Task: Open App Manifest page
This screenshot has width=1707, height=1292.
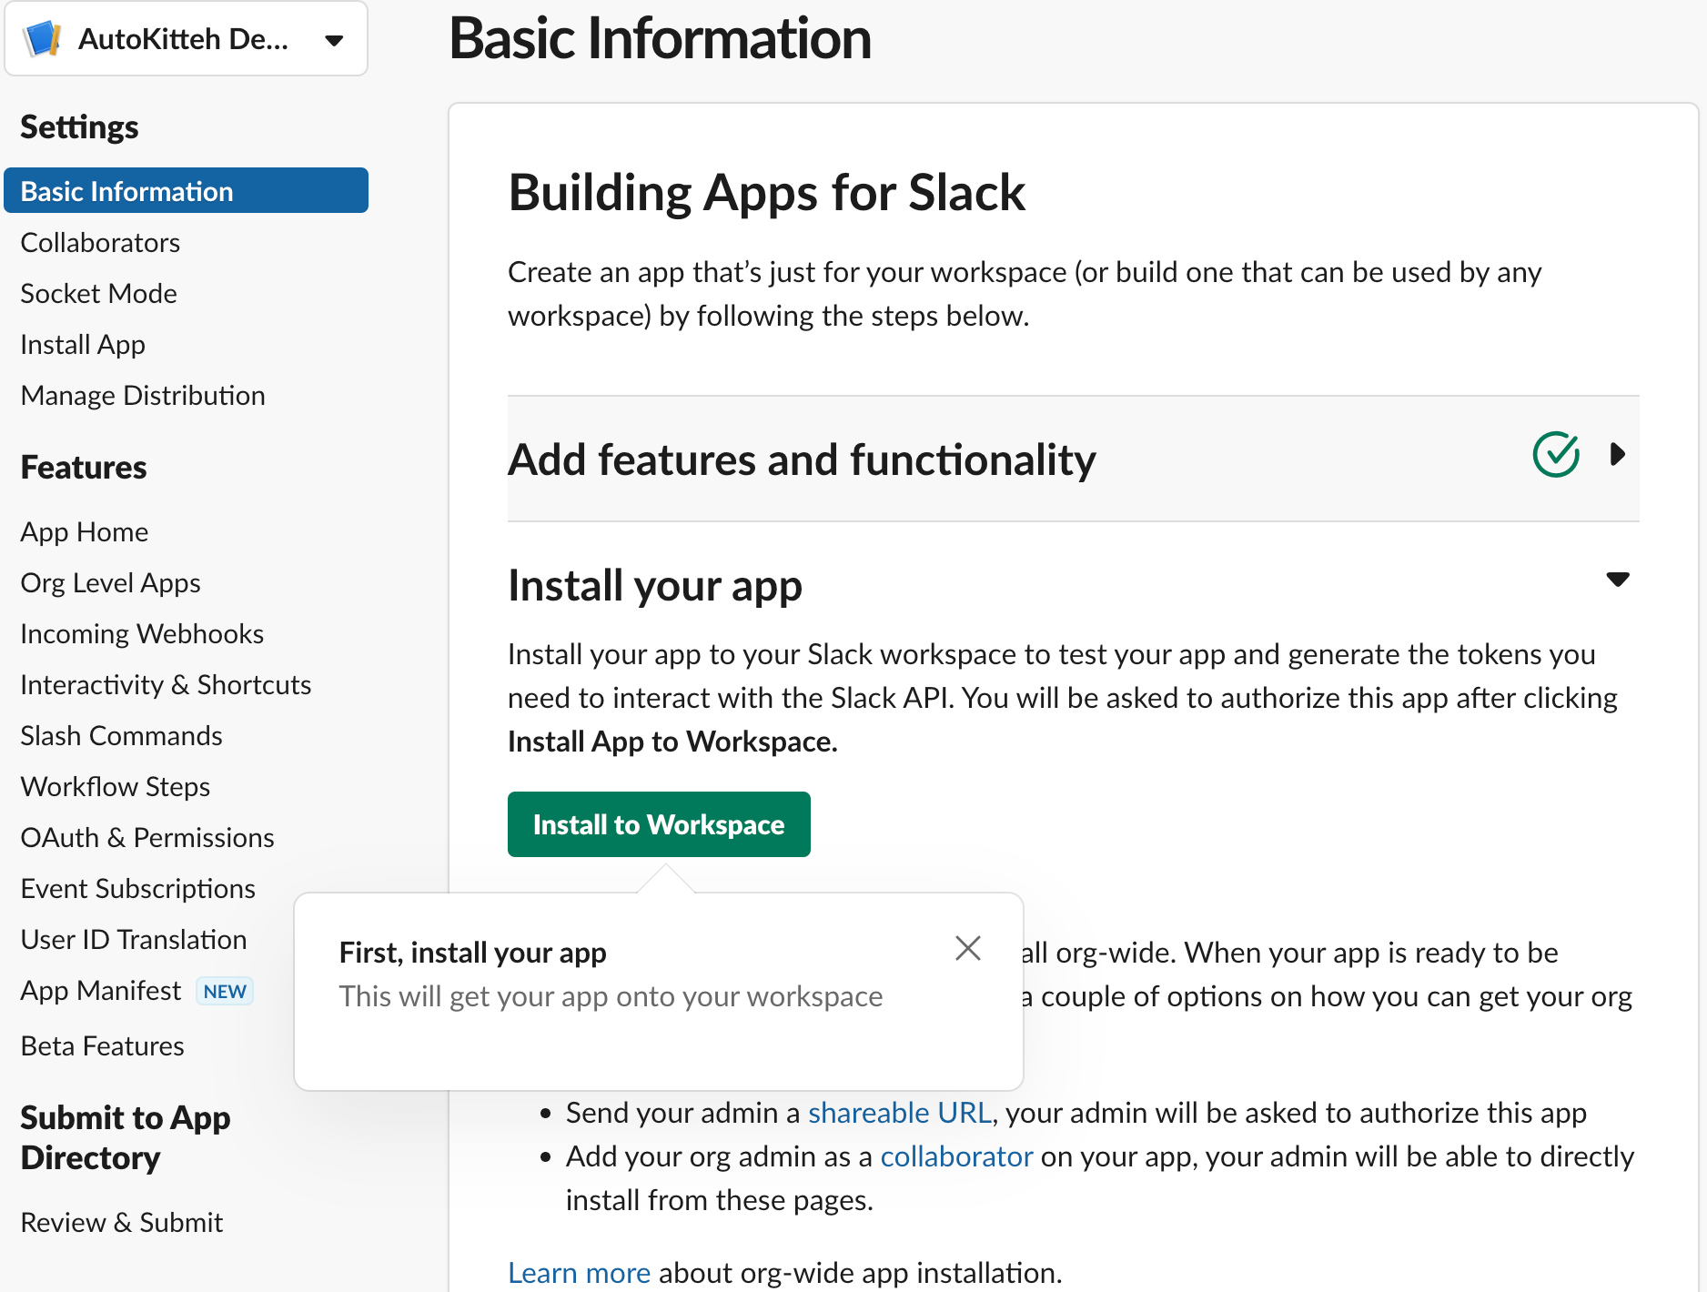Action: (101, 991)
